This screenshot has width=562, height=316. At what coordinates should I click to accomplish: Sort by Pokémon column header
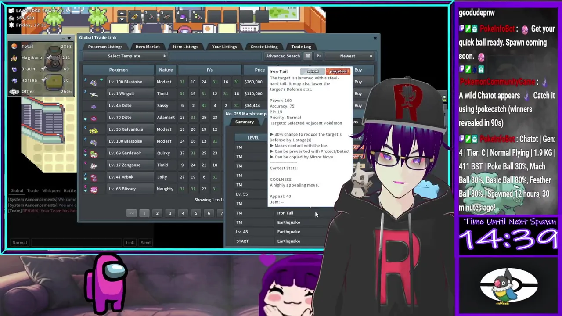tap(119, 70)
